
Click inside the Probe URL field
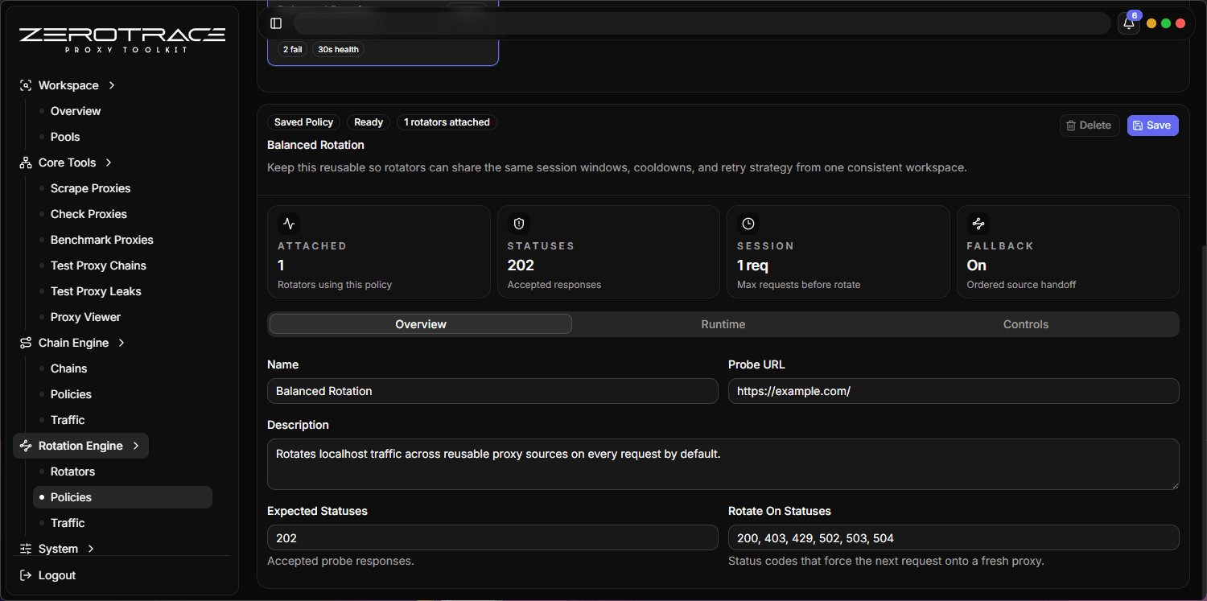point(953,391)
